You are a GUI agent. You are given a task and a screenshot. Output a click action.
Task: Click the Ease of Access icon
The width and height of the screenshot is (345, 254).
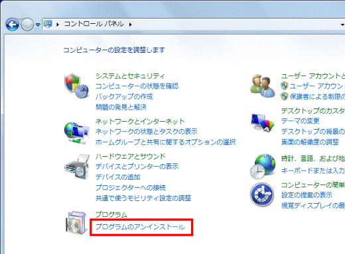(262, 194)
